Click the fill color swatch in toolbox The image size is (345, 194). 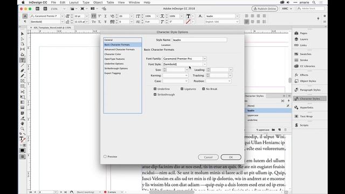tap(22, 138)
